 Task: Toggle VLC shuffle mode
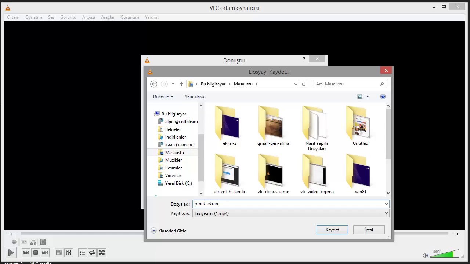coord(102,253)
